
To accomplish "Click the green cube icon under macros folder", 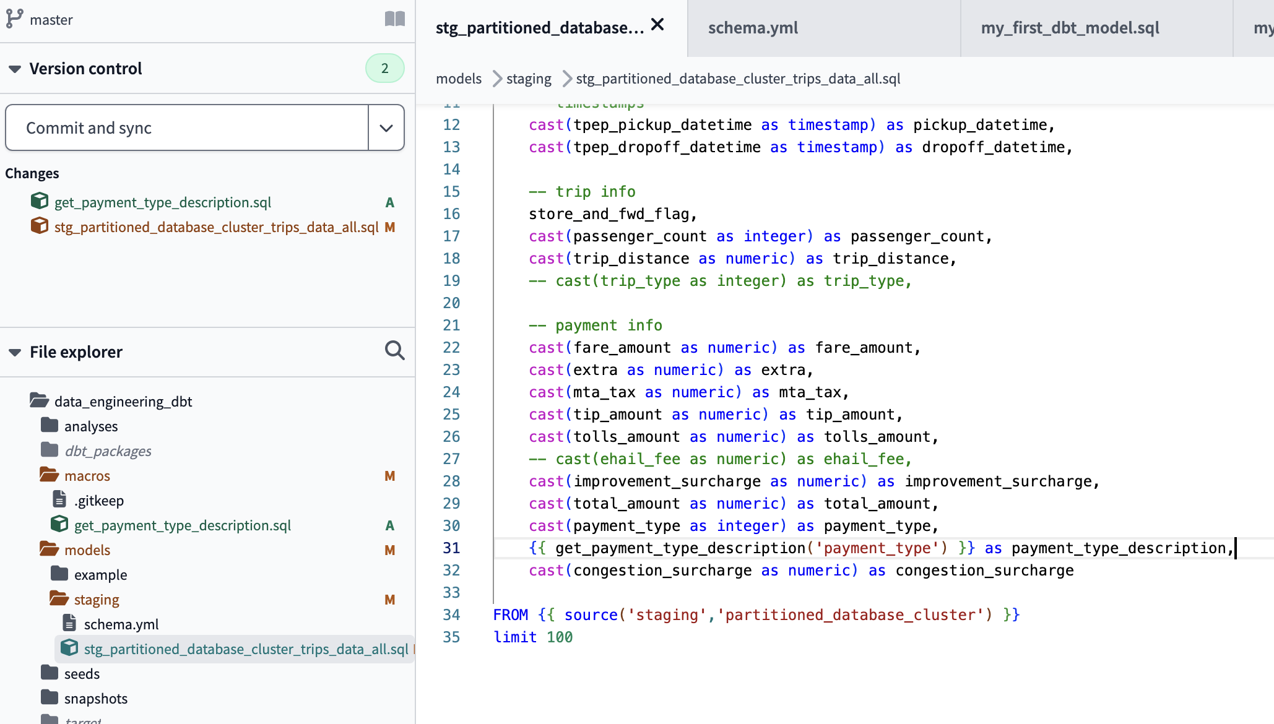I will (x=59, y=524).
